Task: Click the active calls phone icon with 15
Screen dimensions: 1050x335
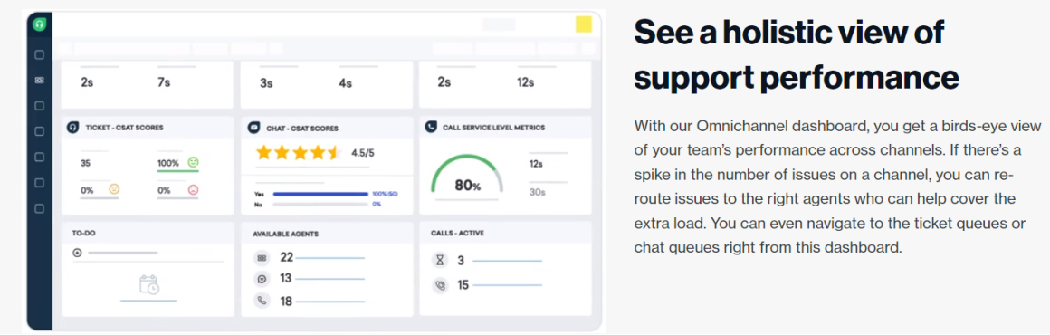Action: click(439, 285)
